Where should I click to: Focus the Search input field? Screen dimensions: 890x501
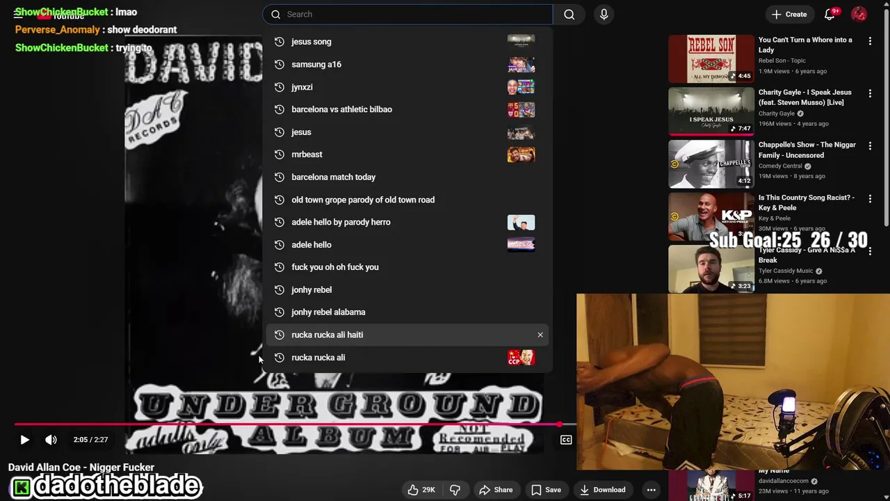point(407,14)
